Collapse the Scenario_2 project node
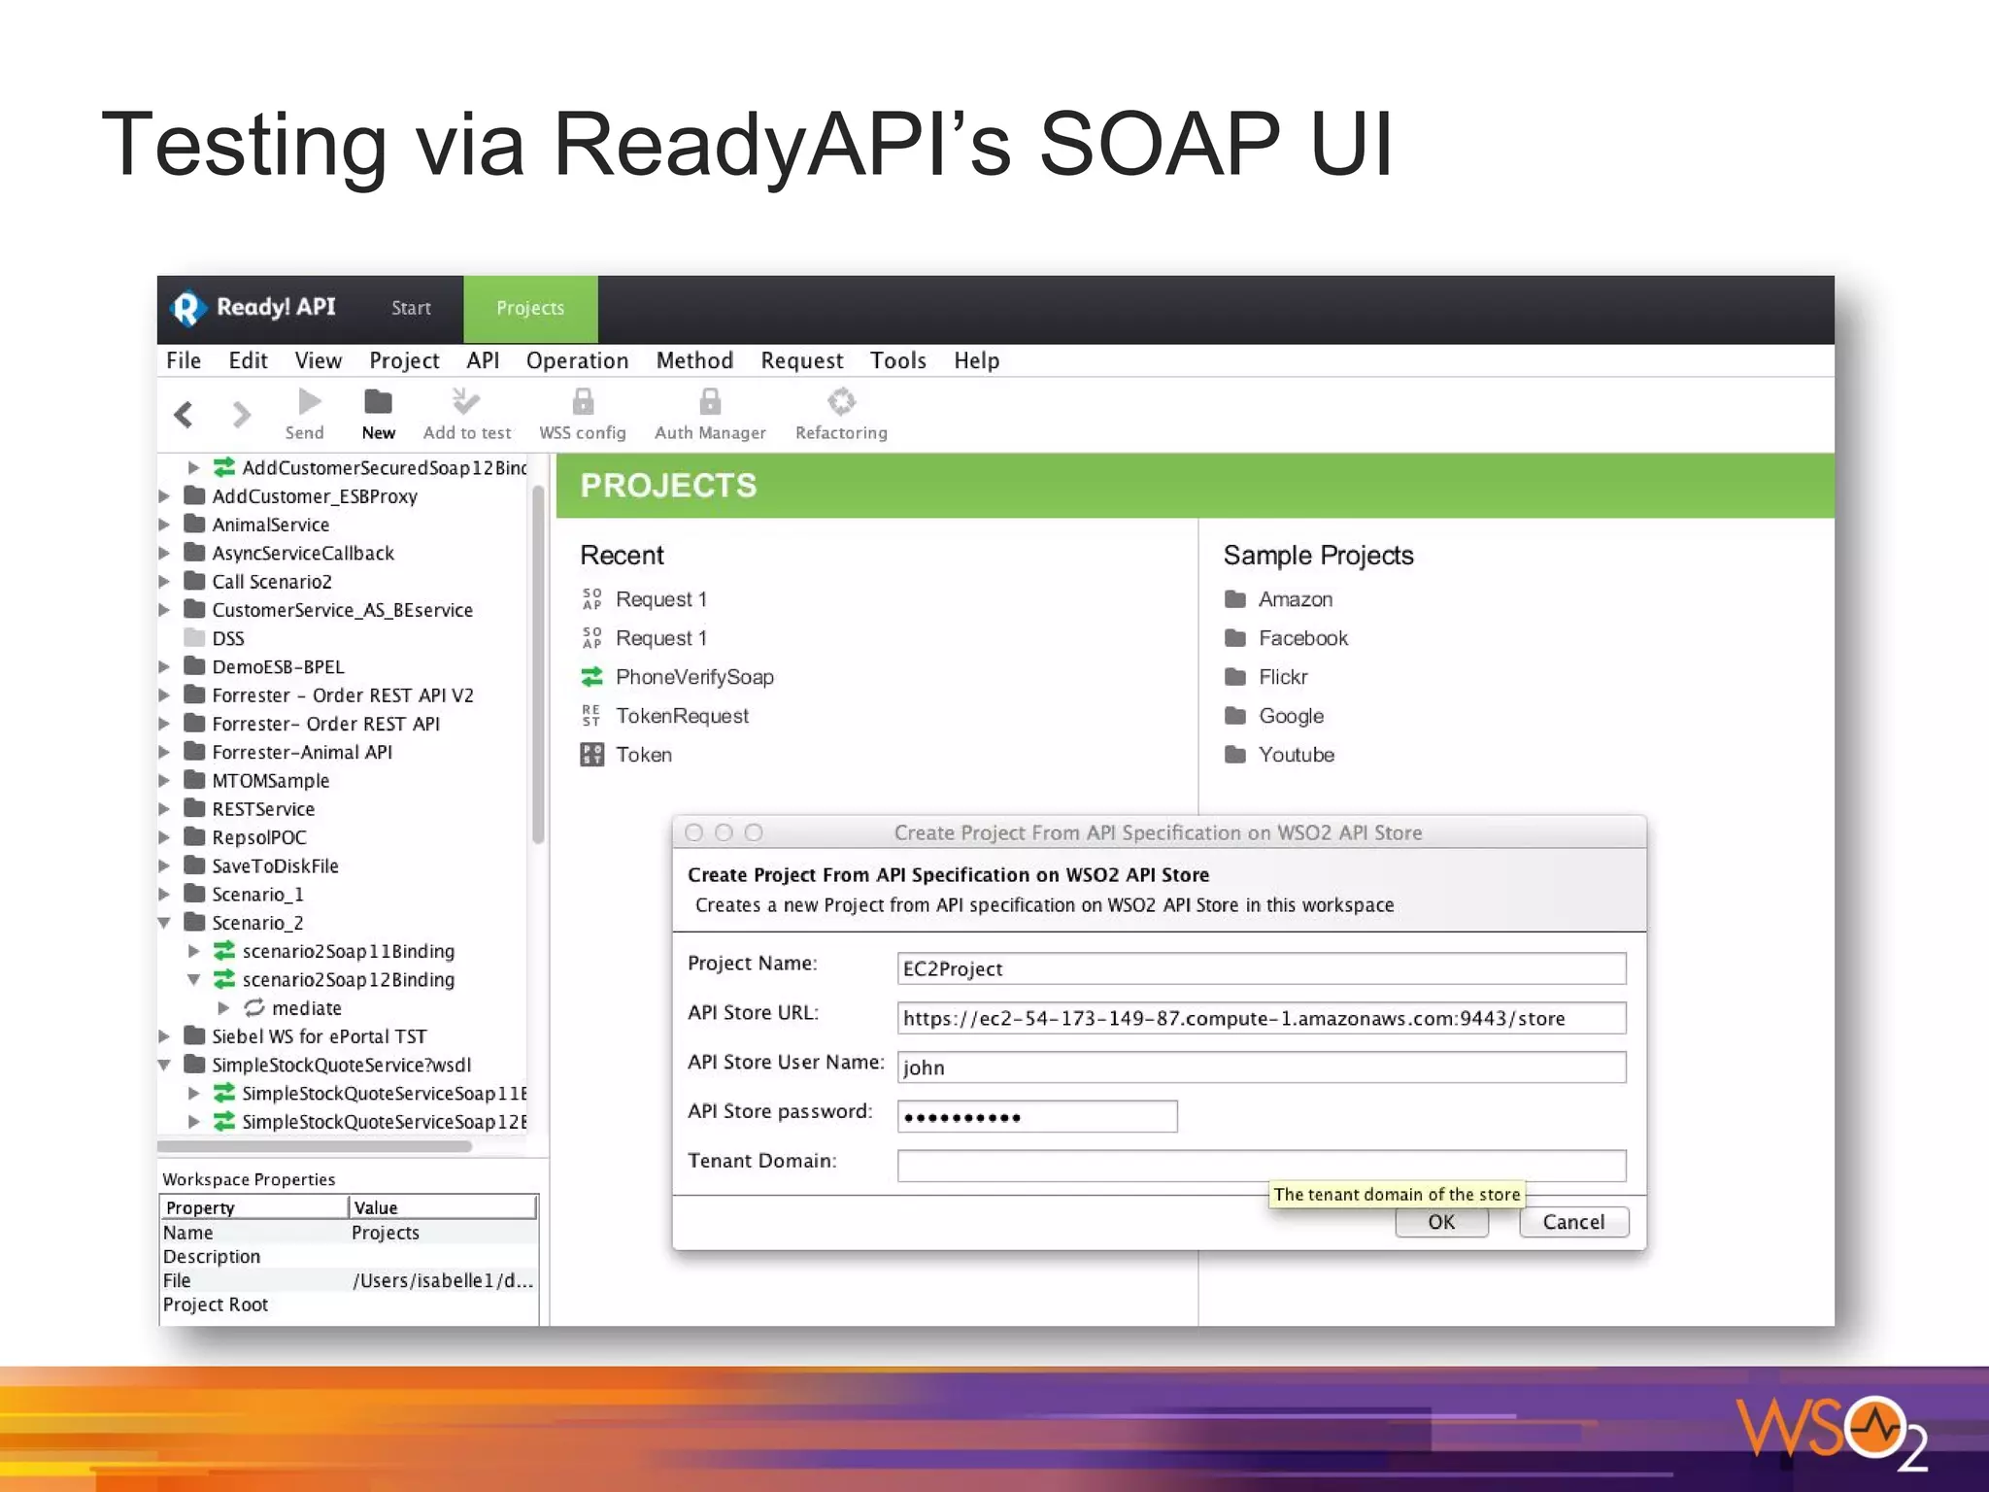Screen dimensions: 1989x1492 pyautogui.click(x=164, y=923)
